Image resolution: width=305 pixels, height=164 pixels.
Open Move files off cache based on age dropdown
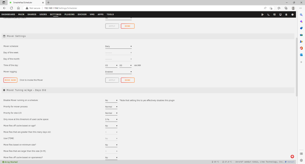click(x=111, y=126)
